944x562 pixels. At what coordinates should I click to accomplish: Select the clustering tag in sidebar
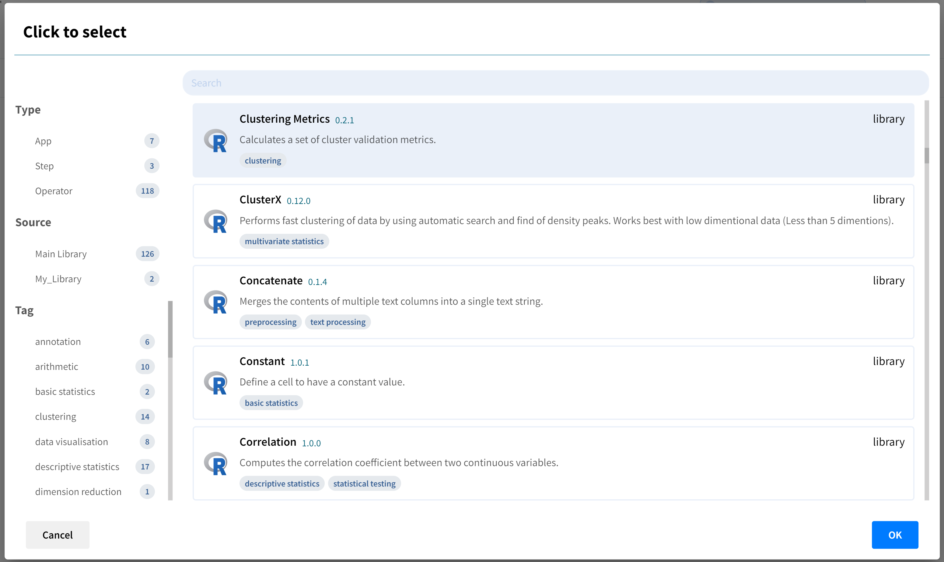coord(56,416)
